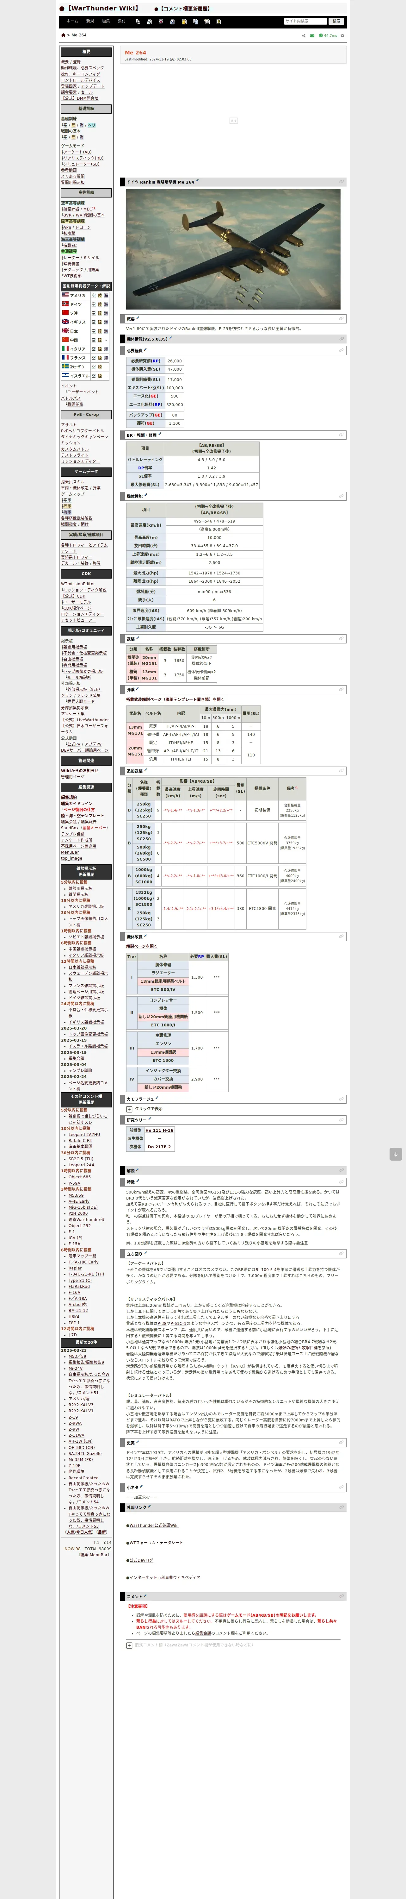Viewport: 406px width, 1899px height.
Task: Open the Leopard 2A7HU recent comment link
Action: coord(84,1135)
